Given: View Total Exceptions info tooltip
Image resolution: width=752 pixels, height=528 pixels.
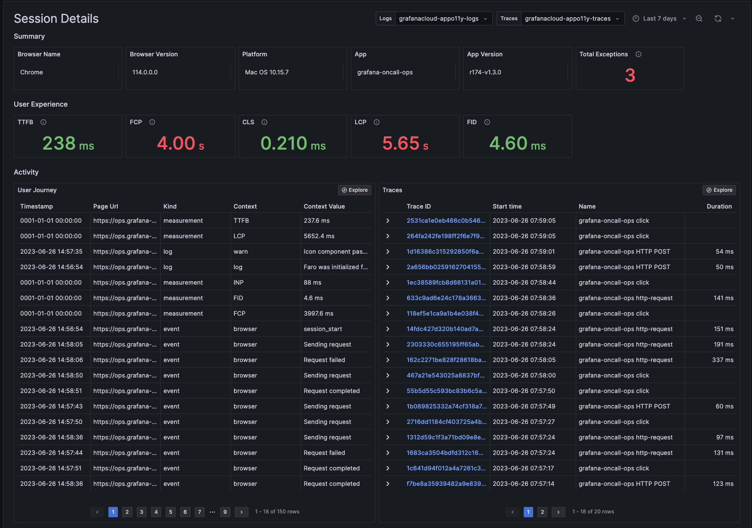Looking at the screenshot, I should (x=638, y=54).
